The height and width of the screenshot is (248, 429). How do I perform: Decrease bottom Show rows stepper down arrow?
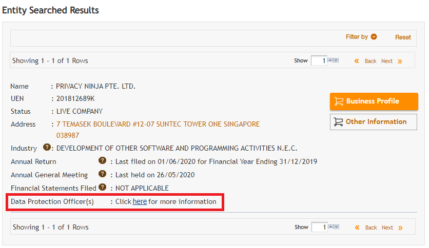pyautogui.click(x=337, y=226)
